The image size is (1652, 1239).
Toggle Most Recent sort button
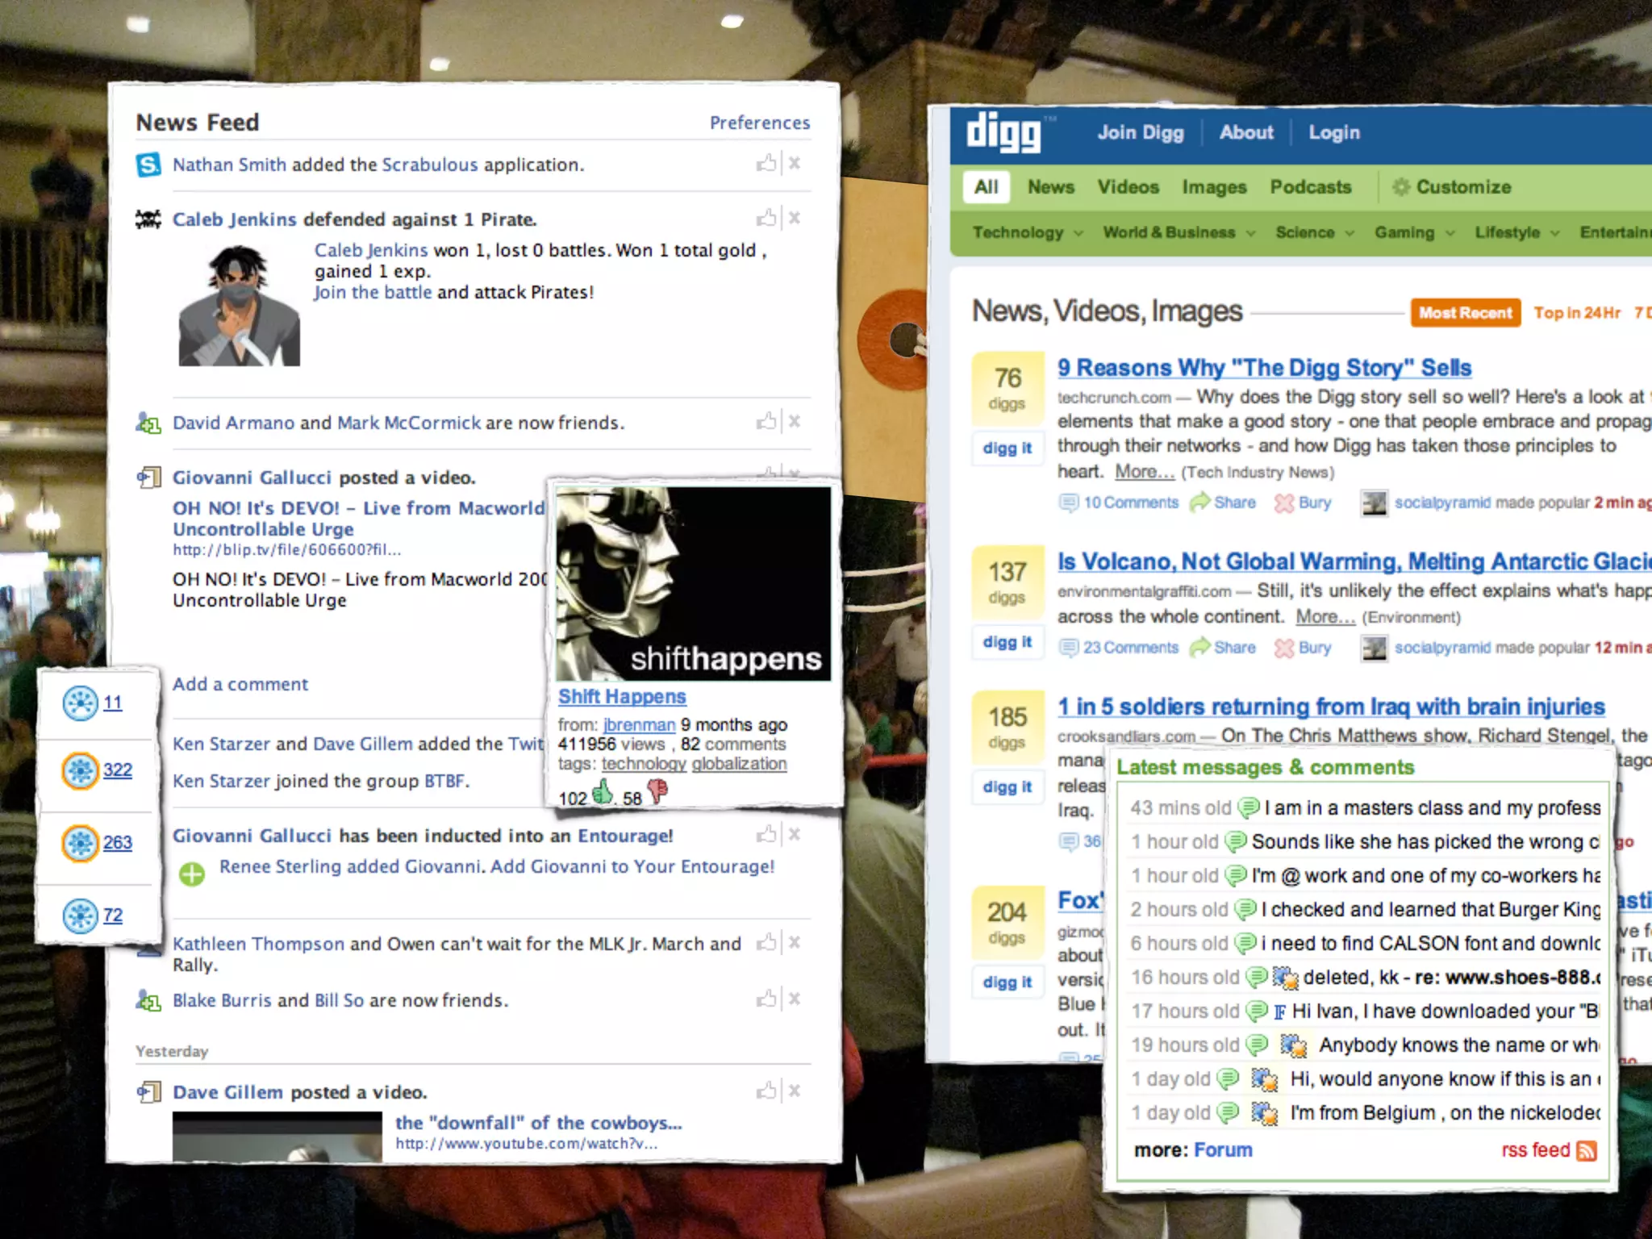tap(1465, 313)
